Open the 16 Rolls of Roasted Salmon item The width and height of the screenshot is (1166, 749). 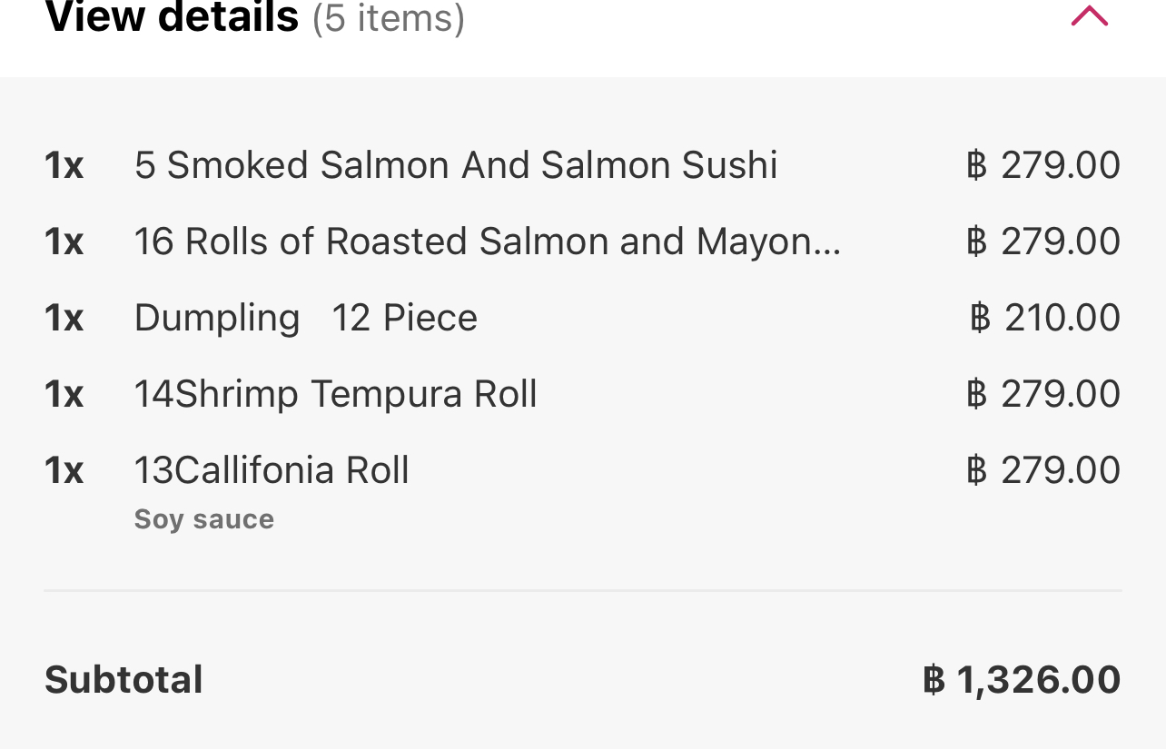tap(488, 241)
